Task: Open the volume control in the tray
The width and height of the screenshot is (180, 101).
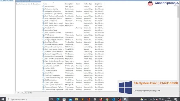Action: pyautogui.click(x=163, y=99)
